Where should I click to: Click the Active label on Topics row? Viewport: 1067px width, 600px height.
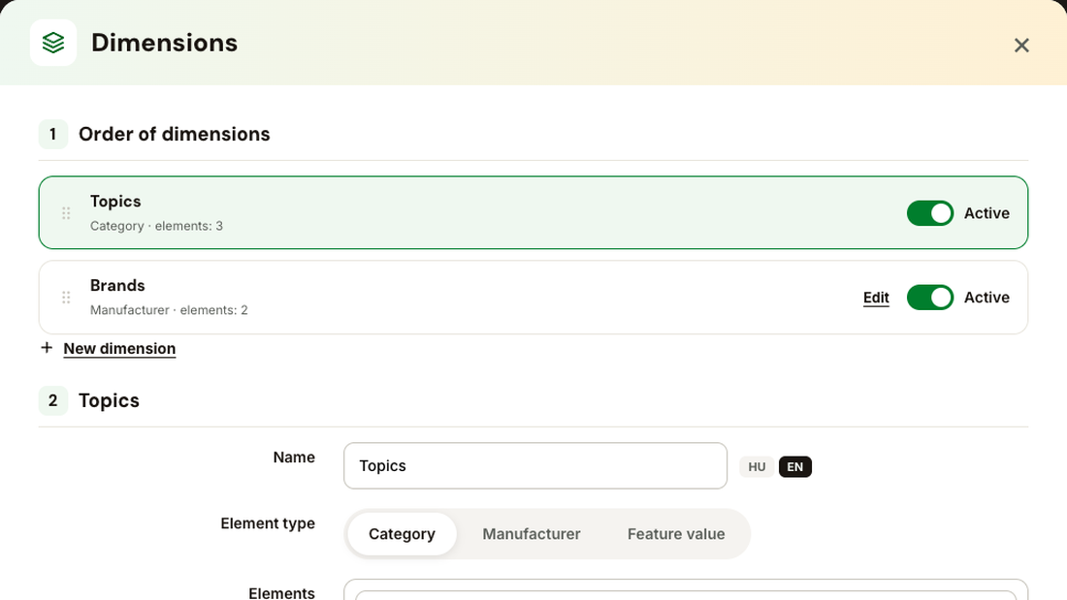coord(986,213)
